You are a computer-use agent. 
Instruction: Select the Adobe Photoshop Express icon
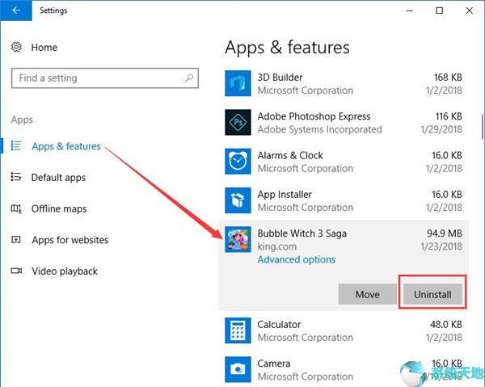238,122
